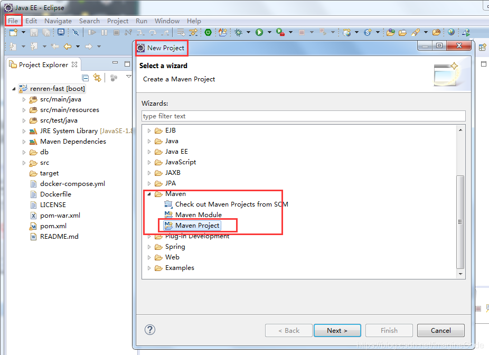Click the Next button
Viewport: 489px width, 355px height.
click(337, 330)
